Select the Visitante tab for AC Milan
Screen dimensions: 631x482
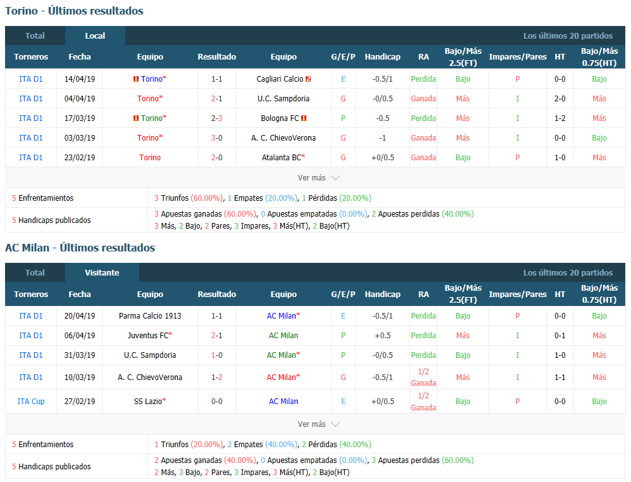(102, 272)
